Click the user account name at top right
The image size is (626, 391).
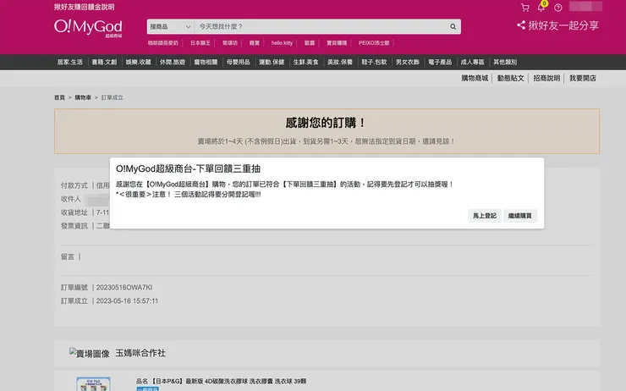pos(585,7)
